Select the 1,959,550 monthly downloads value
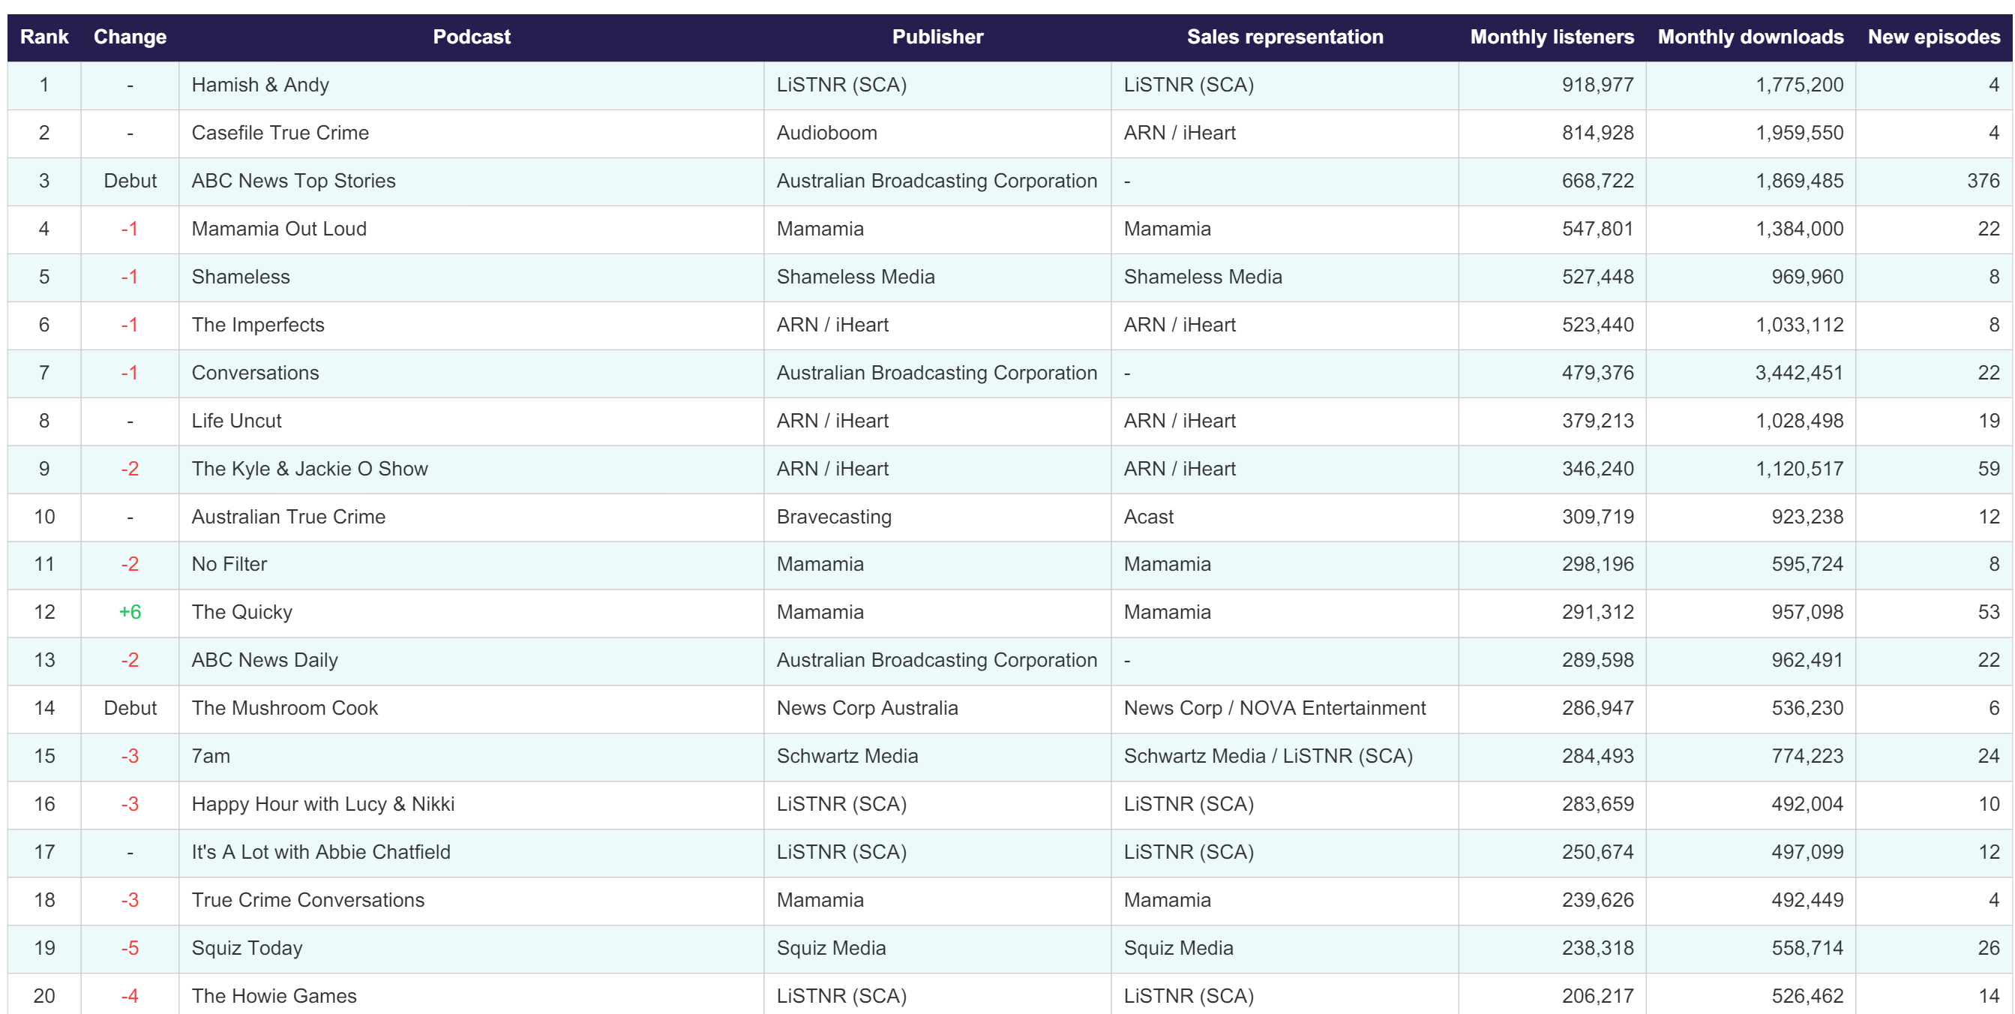Viewport: 2015px width, 1014px height. tap(1799, 132)
